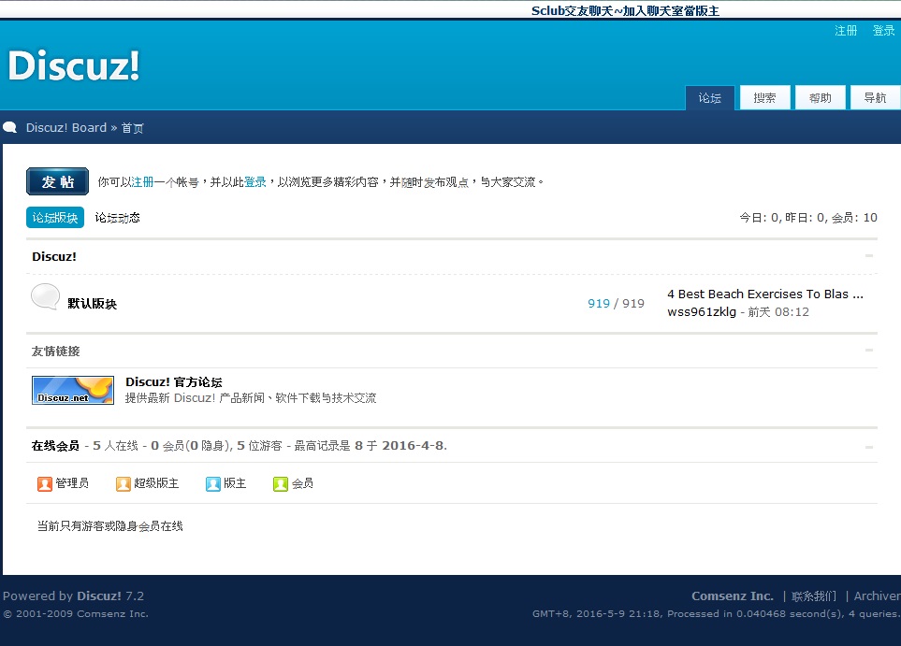Image resolution: width=901 pixels, height=646 pixels.
Task: Switch to the 论坛 nav tab
Action: click(x=710, y=97)
